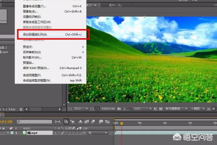Open the Show Channel color icon
The height and width of the screenshot is (145, 217).
[x=130, y=109]
